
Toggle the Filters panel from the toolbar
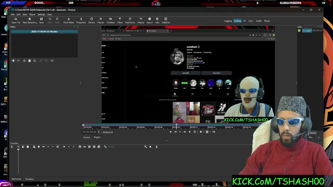(120, 21)
